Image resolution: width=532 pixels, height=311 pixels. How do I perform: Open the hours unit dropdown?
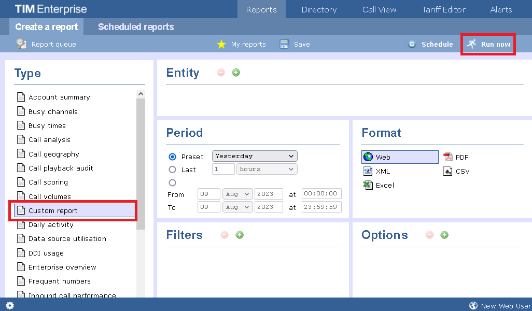click(x=267, y=169)
